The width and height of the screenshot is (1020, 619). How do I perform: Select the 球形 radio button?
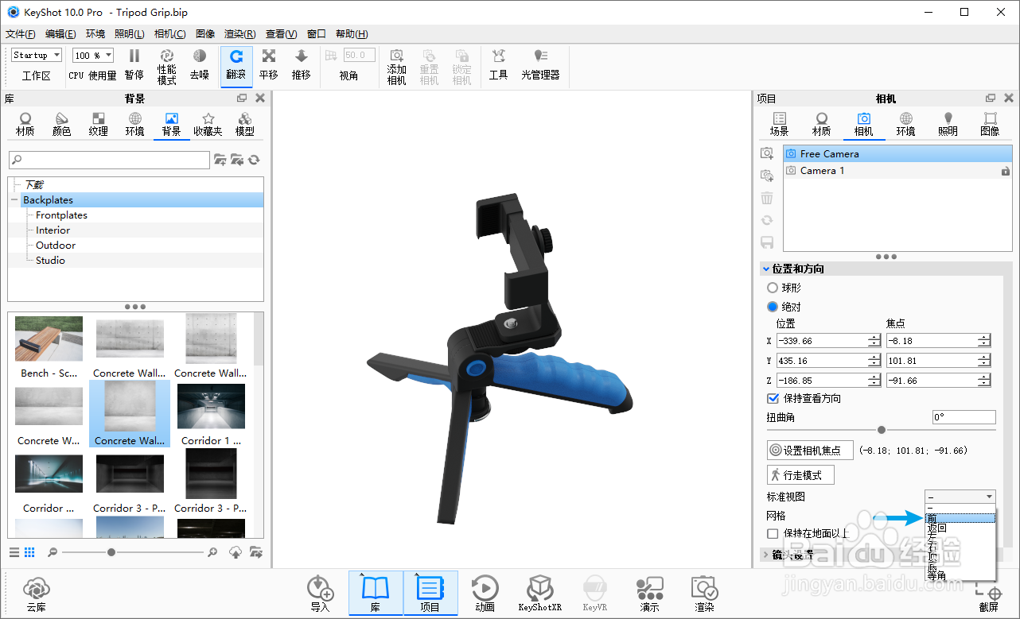pyautogui.click(x=772, y=288)
